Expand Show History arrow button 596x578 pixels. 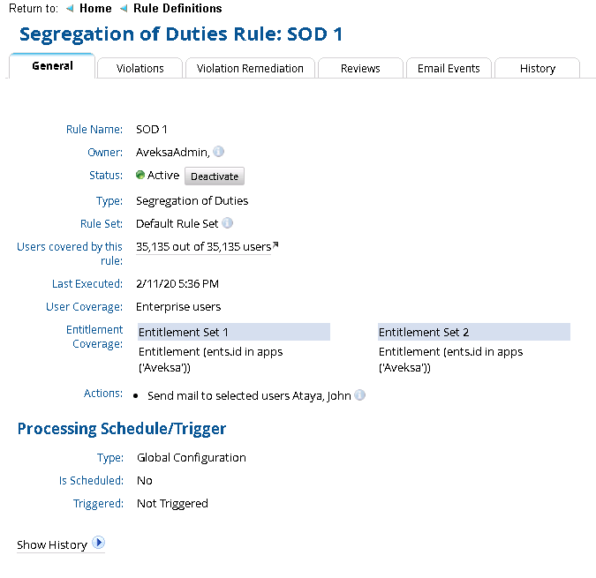[x=99, y=543]
